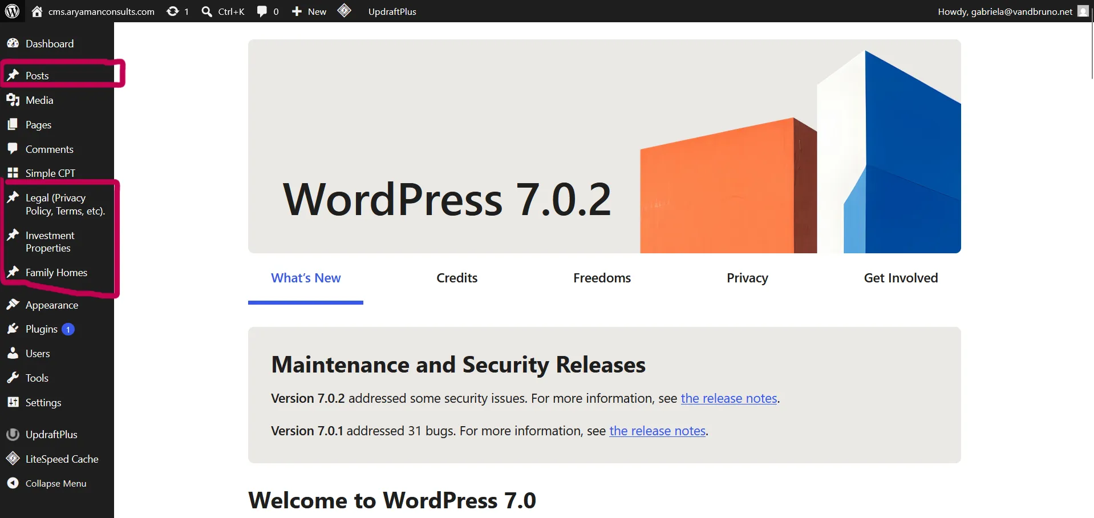
Task: Open the New content dropdown
Action: coord(309,11)
